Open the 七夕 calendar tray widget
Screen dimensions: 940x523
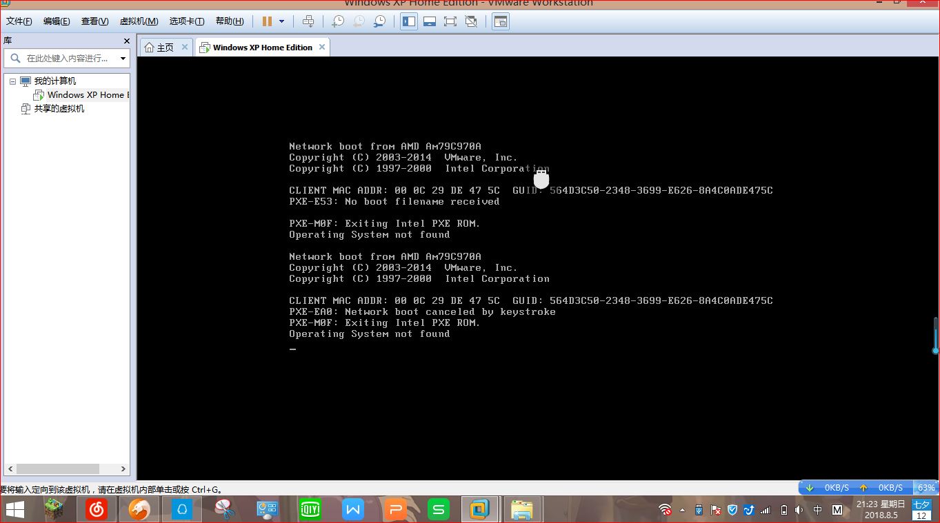[x=921, y=510]
